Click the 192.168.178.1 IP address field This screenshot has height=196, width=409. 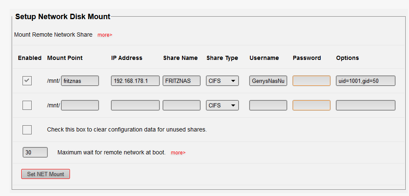click(x=135, y=81)
